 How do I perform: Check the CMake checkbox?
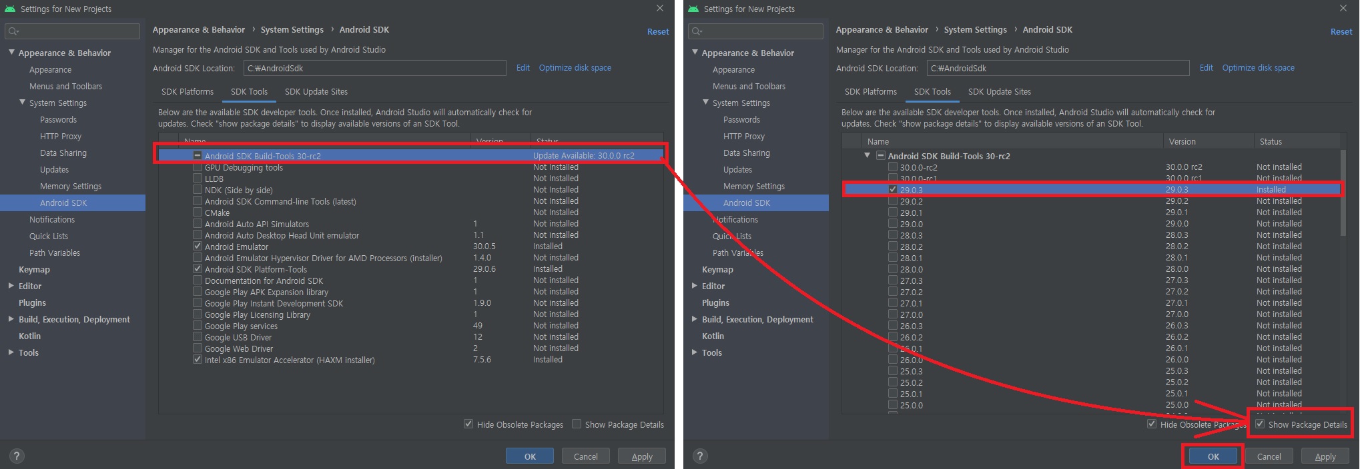(198, 213)
